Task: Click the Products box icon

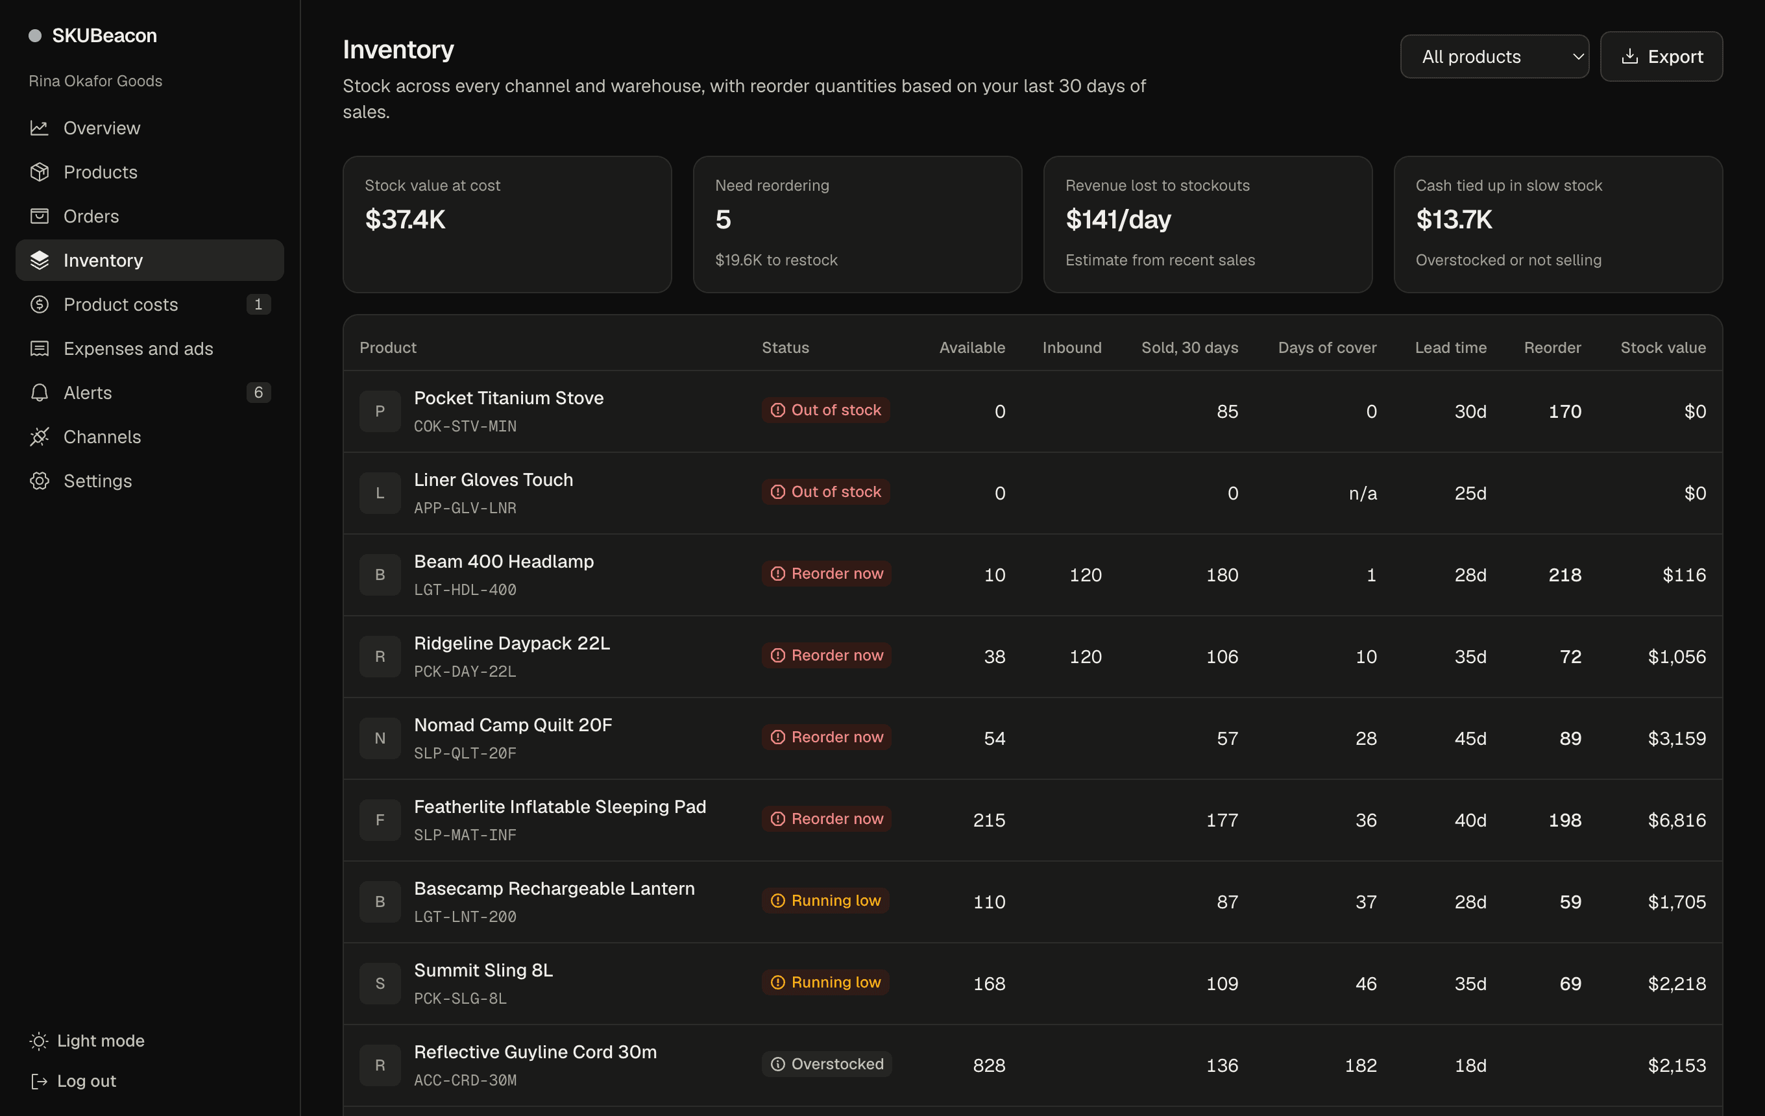Action: click(x=40, y=172)
